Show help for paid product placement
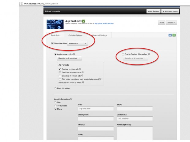Image resolution: width=190 pixels, height=142 pixels. point(100,79)
